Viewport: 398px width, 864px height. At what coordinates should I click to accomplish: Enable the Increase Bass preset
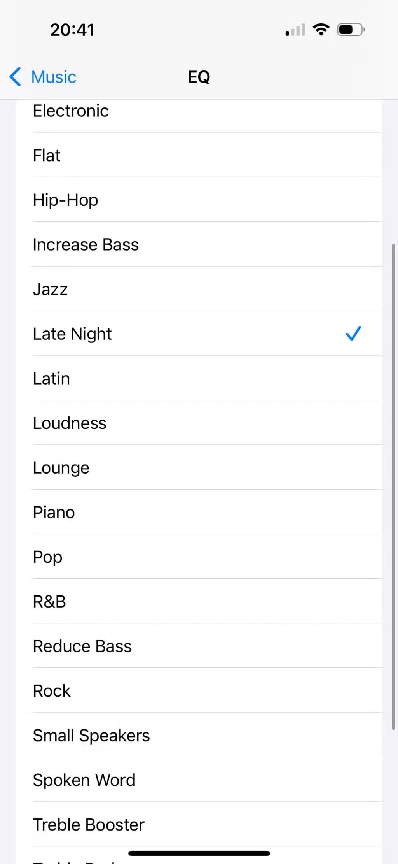point(86,245)
